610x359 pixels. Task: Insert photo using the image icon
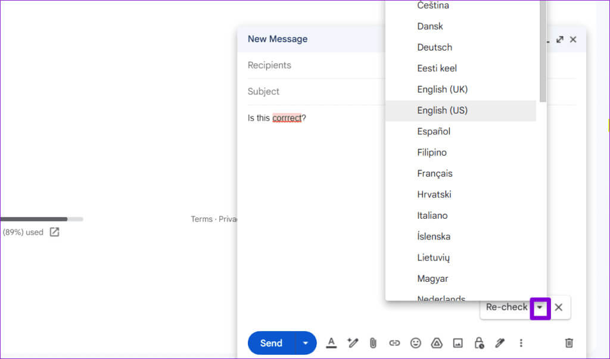tap(458, 343)
